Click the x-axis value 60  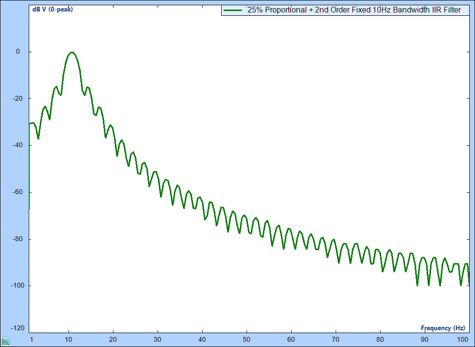pyautogui.click(x=292, y=339)
